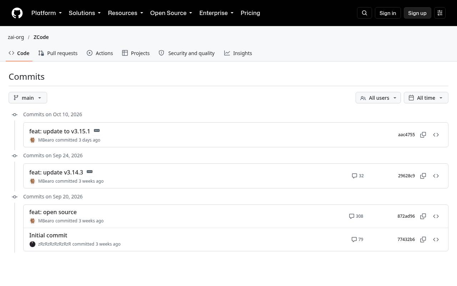Expand the Open Source menu
457x286 pixels.
pos(171,13)
